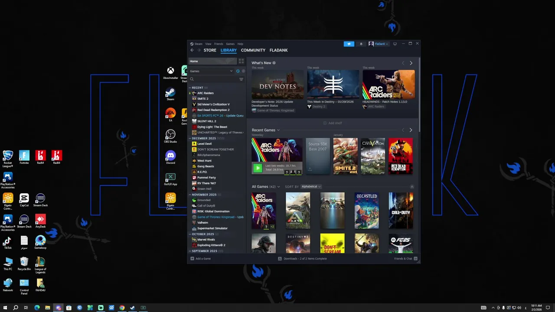This screenshot has height=312, width=555.
Task: Open the Games collection dropdown
Action: click(x=212, y=71)
